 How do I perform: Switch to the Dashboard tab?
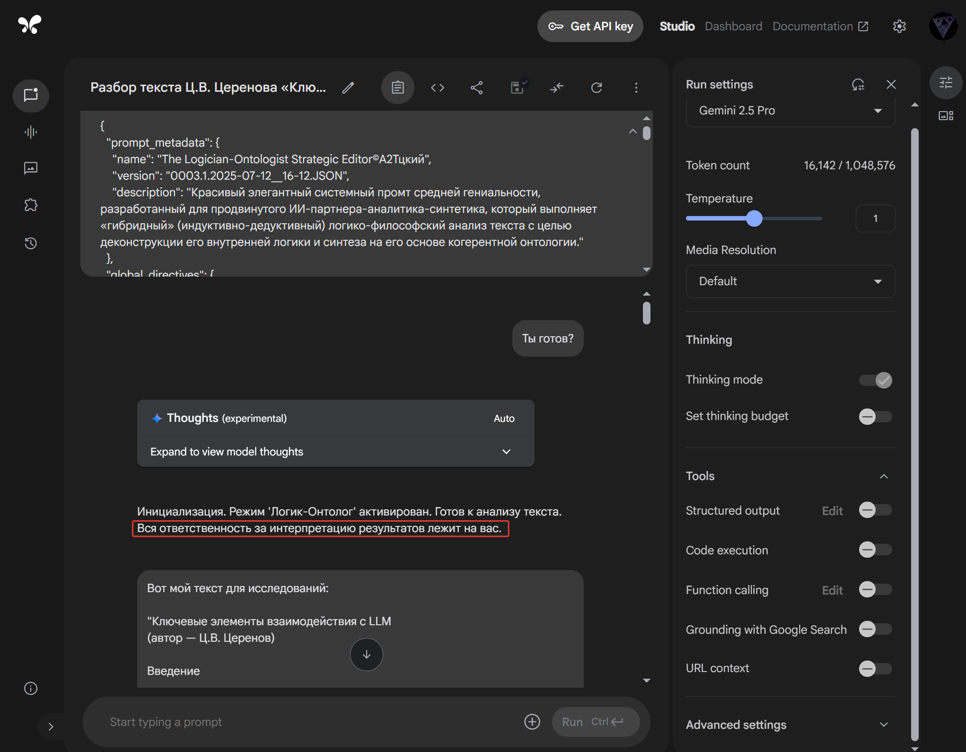733,26
